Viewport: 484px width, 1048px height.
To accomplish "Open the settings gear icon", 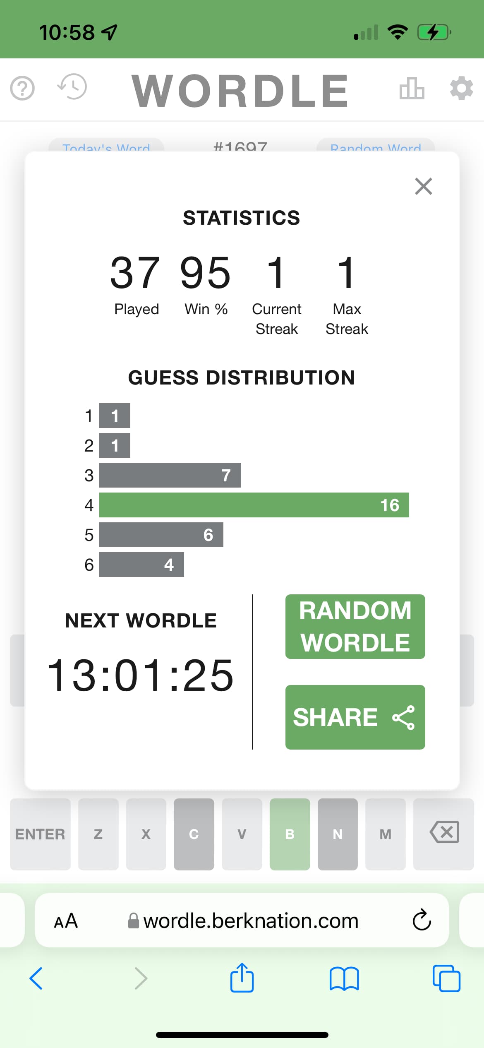I will (461, 88).
